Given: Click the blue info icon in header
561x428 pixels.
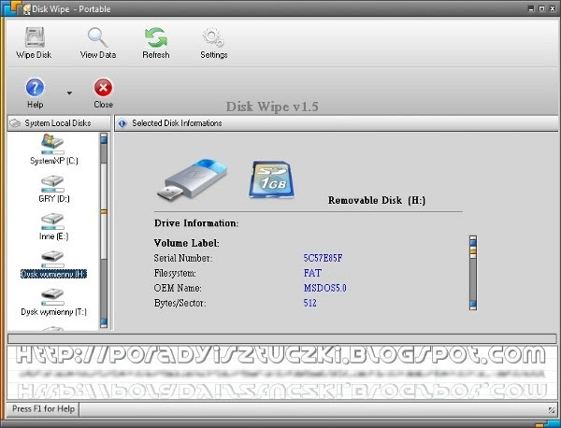Looking at the screenshot, I should point(122,123).
